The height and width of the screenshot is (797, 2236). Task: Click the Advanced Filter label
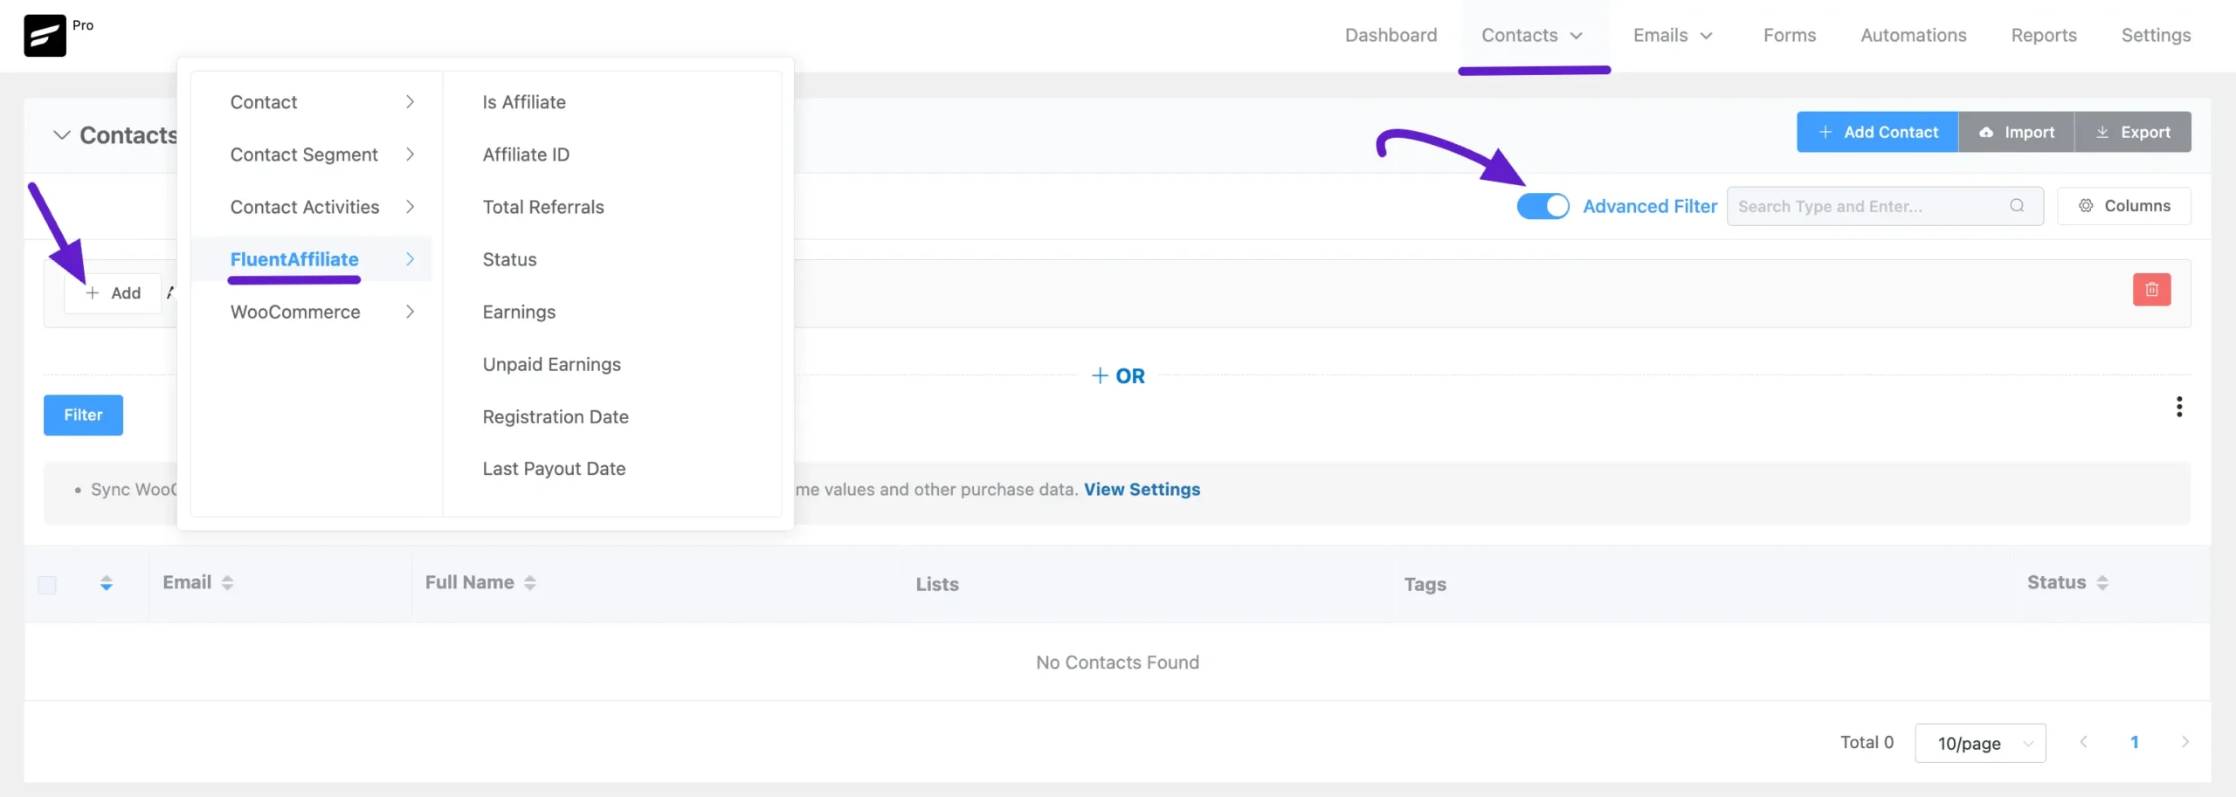(x=1650, y=206)
